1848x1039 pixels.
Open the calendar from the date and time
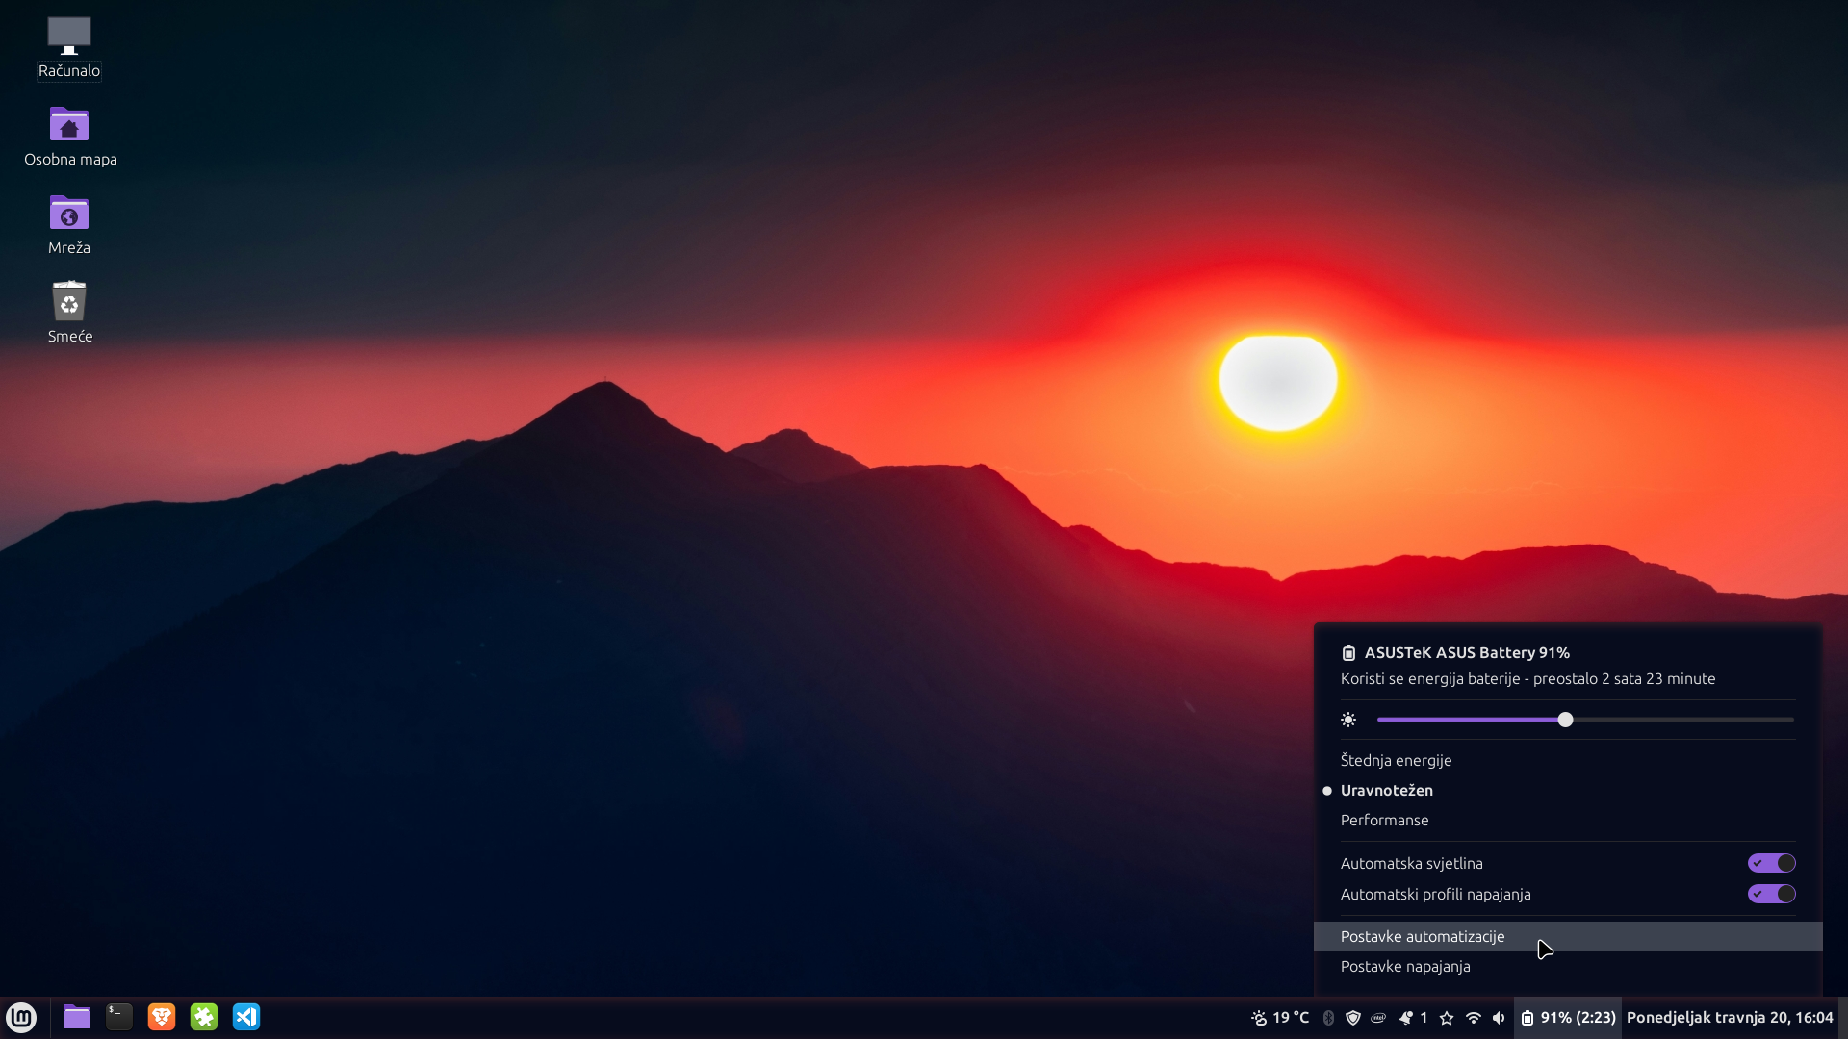point(1729,1018)
